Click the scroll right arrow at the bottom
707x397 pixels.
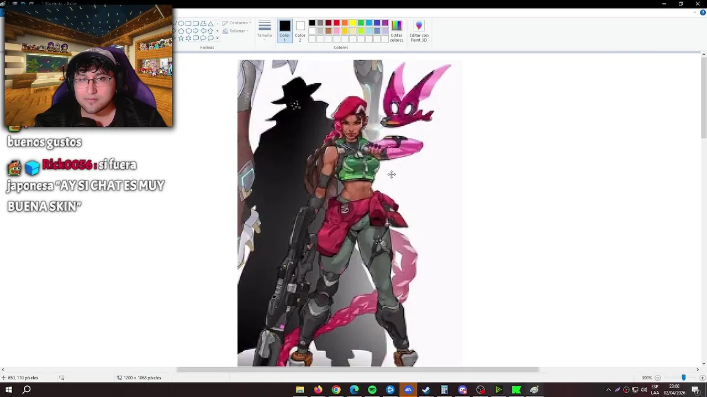pyautogui.click(x=697, y=369)
